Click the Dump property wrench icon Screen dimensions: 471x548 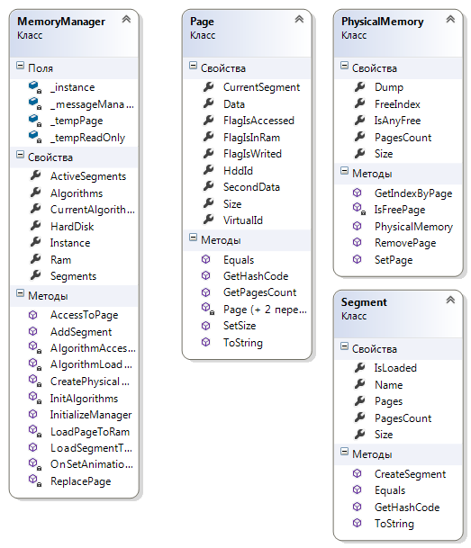pos(360,86)
